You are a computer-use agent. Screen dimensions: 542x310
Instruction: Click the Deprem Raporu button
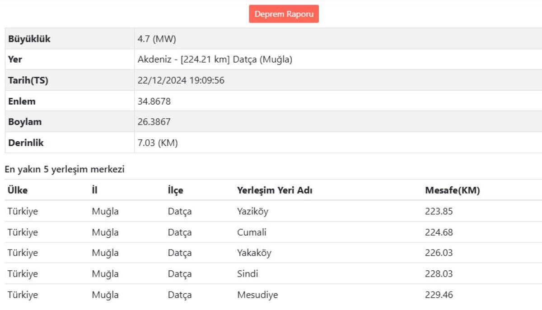(284, 14)
